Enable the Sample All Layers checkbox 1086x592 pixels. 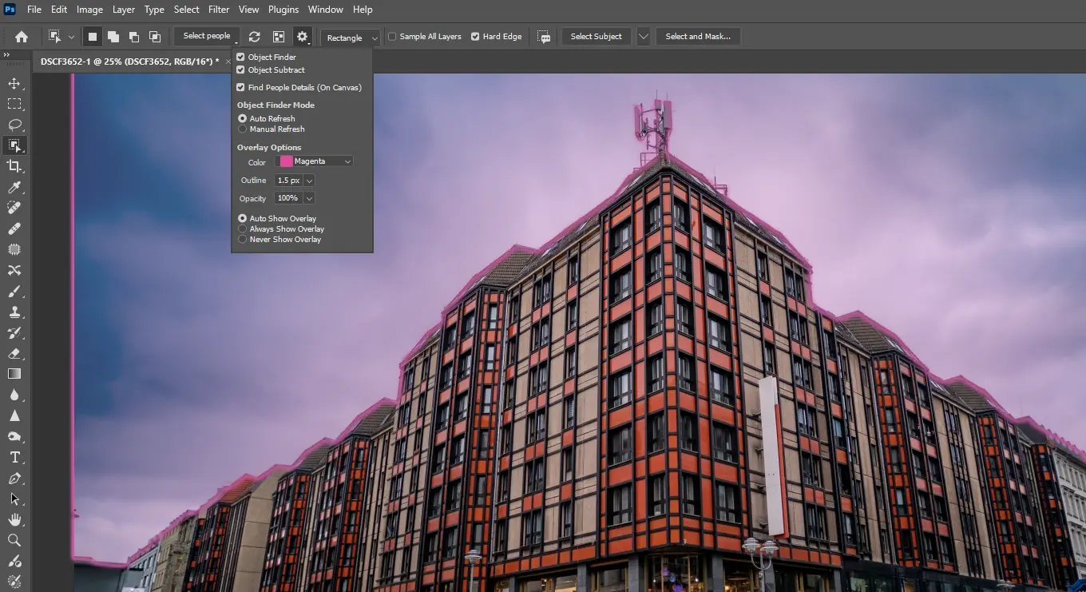[392, 36]
